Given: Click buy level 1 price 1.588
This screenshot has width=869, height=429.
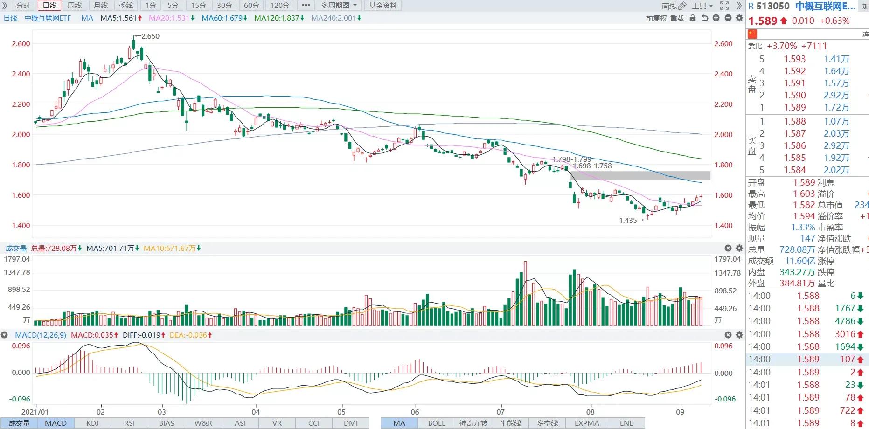Looking at the screenshot, I should (795, 121).
